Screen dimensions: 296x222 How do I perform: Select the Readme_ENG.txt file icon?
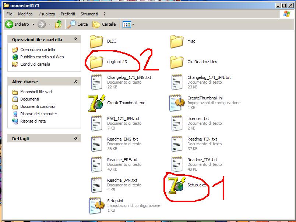[96, 144]
